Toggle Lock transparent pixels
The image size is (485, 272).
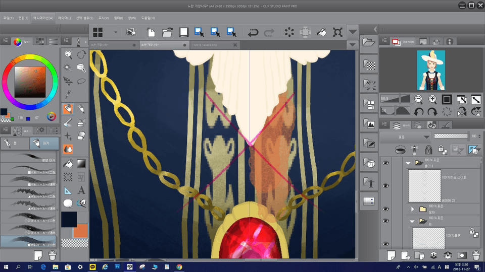coord(443,150)
